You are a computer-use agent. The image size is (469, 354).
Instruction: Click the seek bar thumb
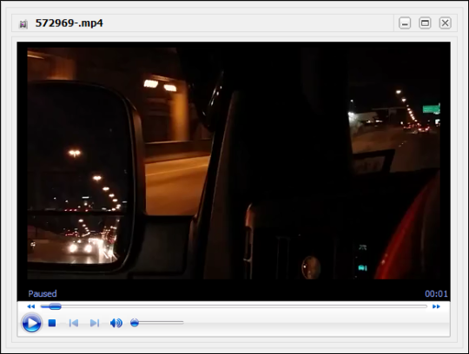point(55,306)
